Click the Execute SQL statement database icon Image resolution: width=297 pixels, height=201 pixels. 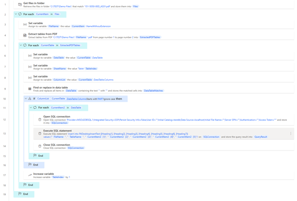[39, 133]
